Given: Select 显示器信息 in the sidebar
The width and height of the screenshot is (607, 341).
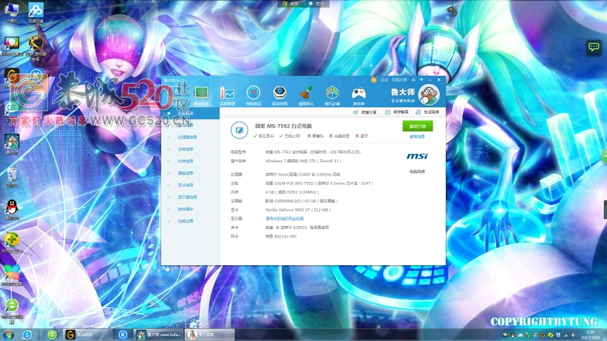Looking at the screenshot, I should pyautogui.click(x=187, y=197).
